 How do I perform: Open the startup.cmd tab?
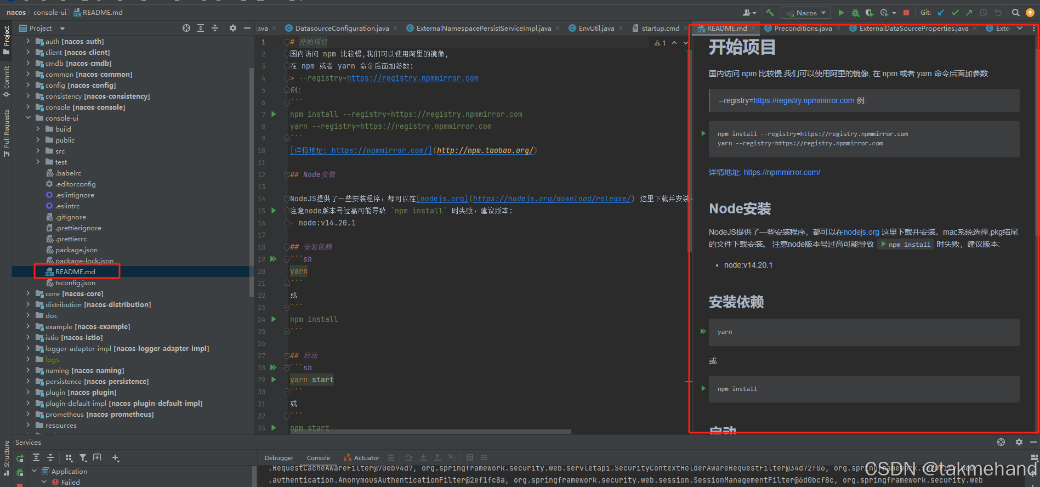(660, 29)
